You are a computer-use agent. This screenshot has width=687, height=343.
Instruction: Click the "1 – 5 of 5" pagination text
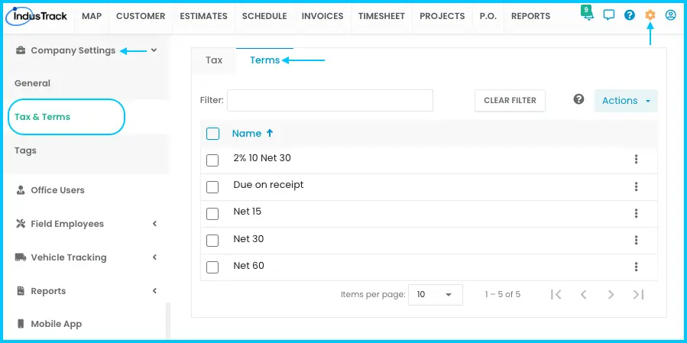(x=503, y=294)
